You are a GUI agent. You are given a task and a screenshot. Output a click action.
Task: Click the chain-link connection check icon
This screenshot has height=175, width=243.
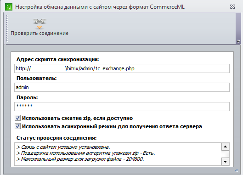tap(40, 23)
